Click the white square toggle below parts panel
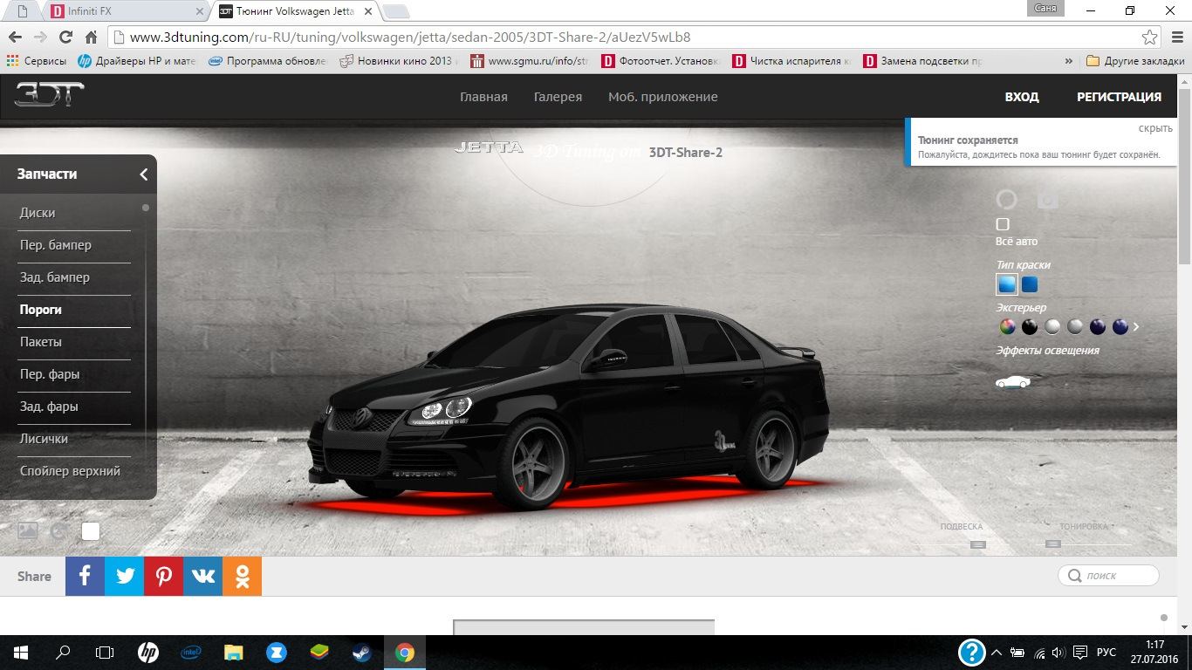The width and height of the screenshot is (1192, 670). tap(91, 530)
